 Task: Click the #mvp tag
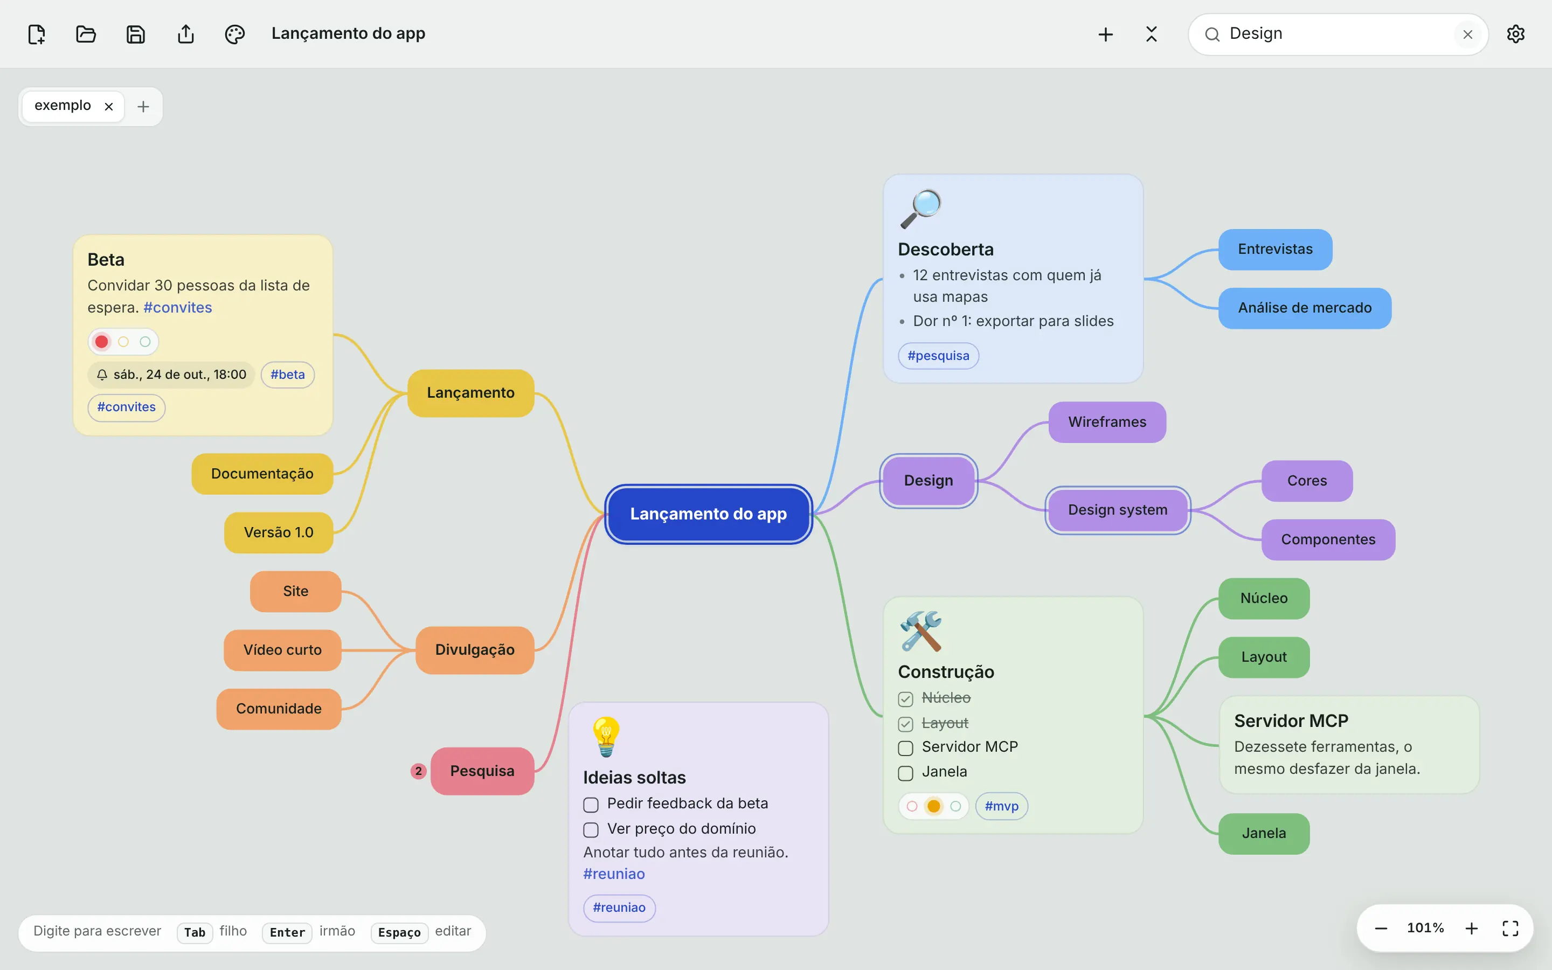point(1001,806)
